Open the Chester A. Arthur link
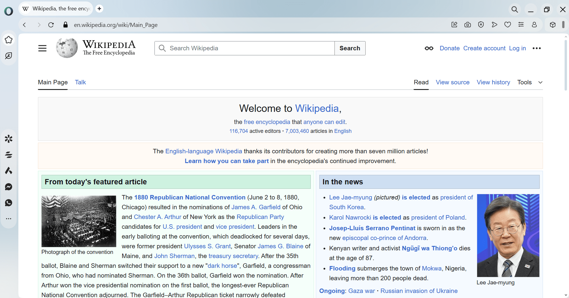The width and height of the screenshot is (569, 298). (x=157, y=217)
